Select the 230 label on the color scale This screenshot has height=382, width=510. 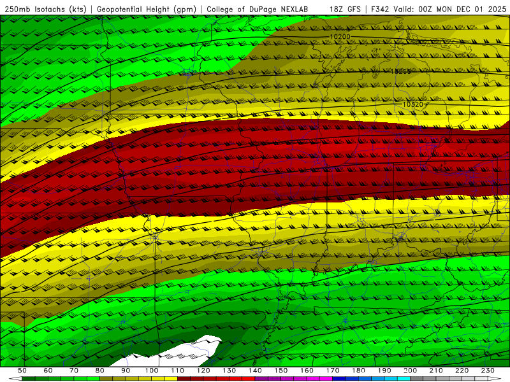coord(488,371)
